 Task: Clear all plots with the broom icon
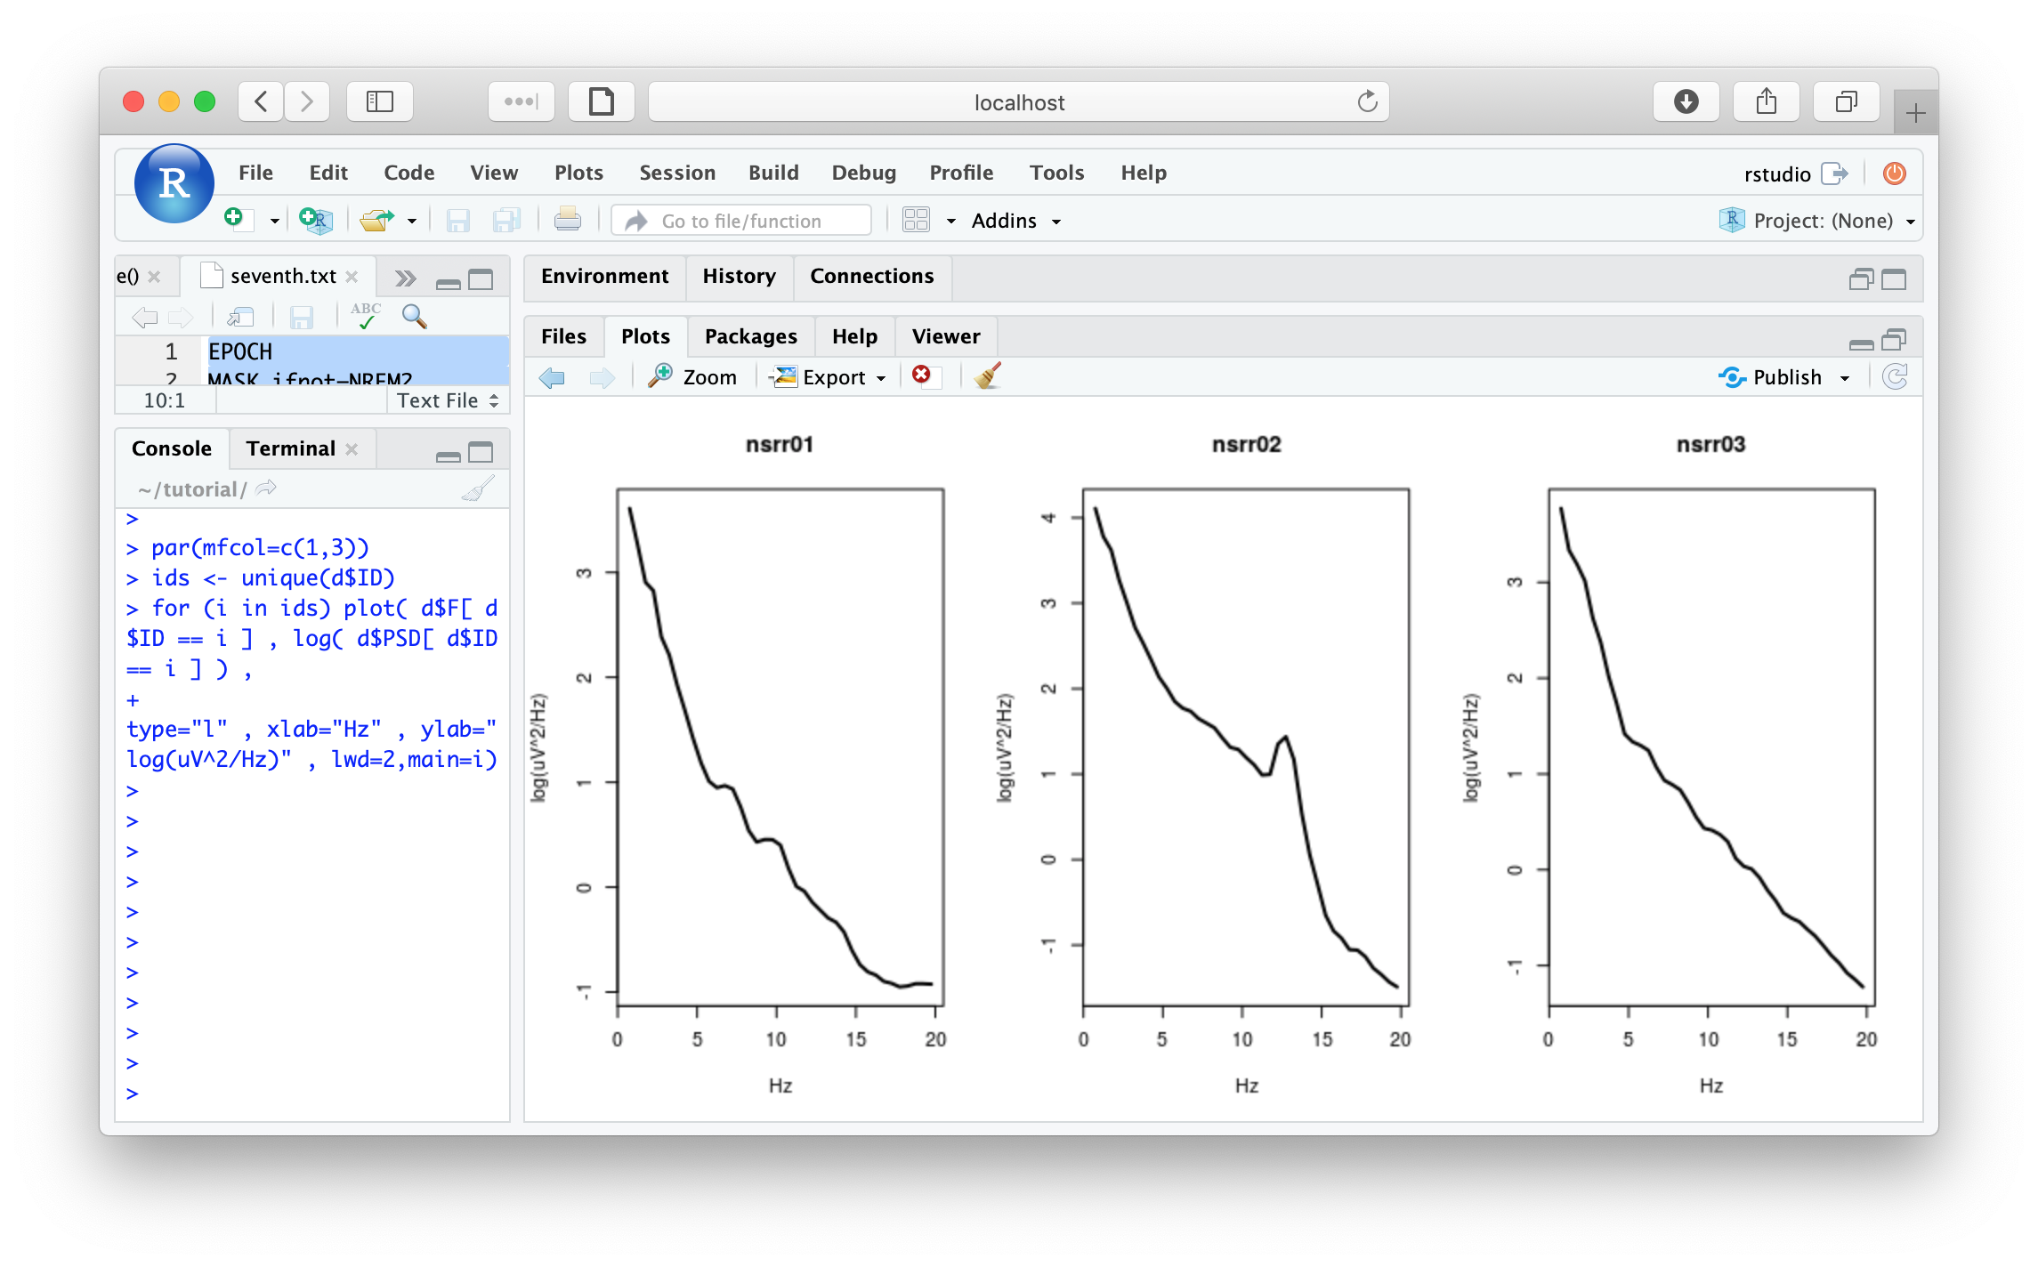coord(987,376)
